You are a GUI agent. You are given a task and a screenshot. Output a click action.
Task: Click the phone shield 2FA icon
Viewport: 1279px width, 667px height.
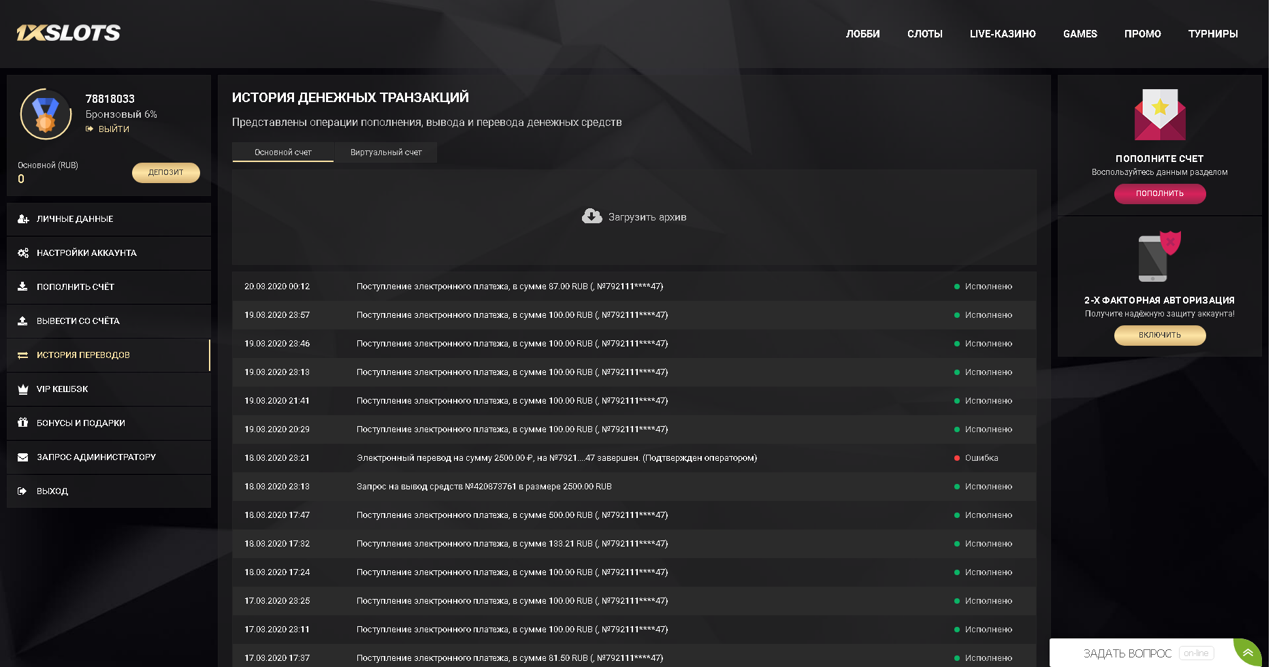coord(1160,256)
